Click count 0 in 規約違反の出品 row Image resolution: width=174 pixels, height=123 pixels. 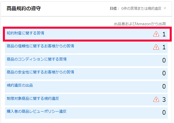point(164,86)
